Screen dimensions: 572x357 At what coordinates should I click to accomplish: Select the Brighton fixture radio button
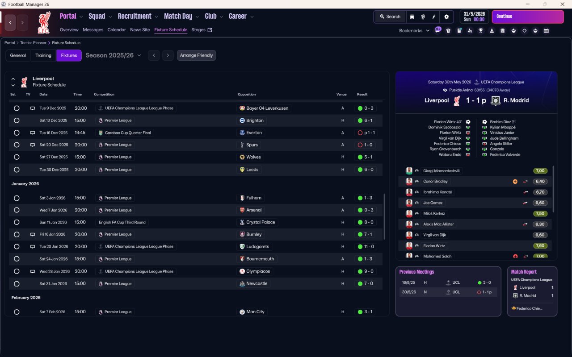click(x=17, y=120)
